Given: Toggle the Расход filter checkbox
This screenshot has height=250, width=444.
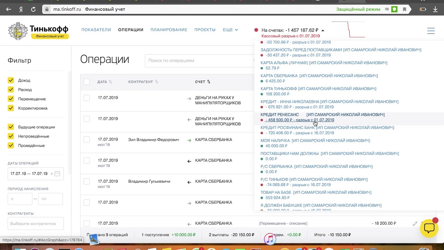Looking at the screenshot, I should click(x=11, y=90).
